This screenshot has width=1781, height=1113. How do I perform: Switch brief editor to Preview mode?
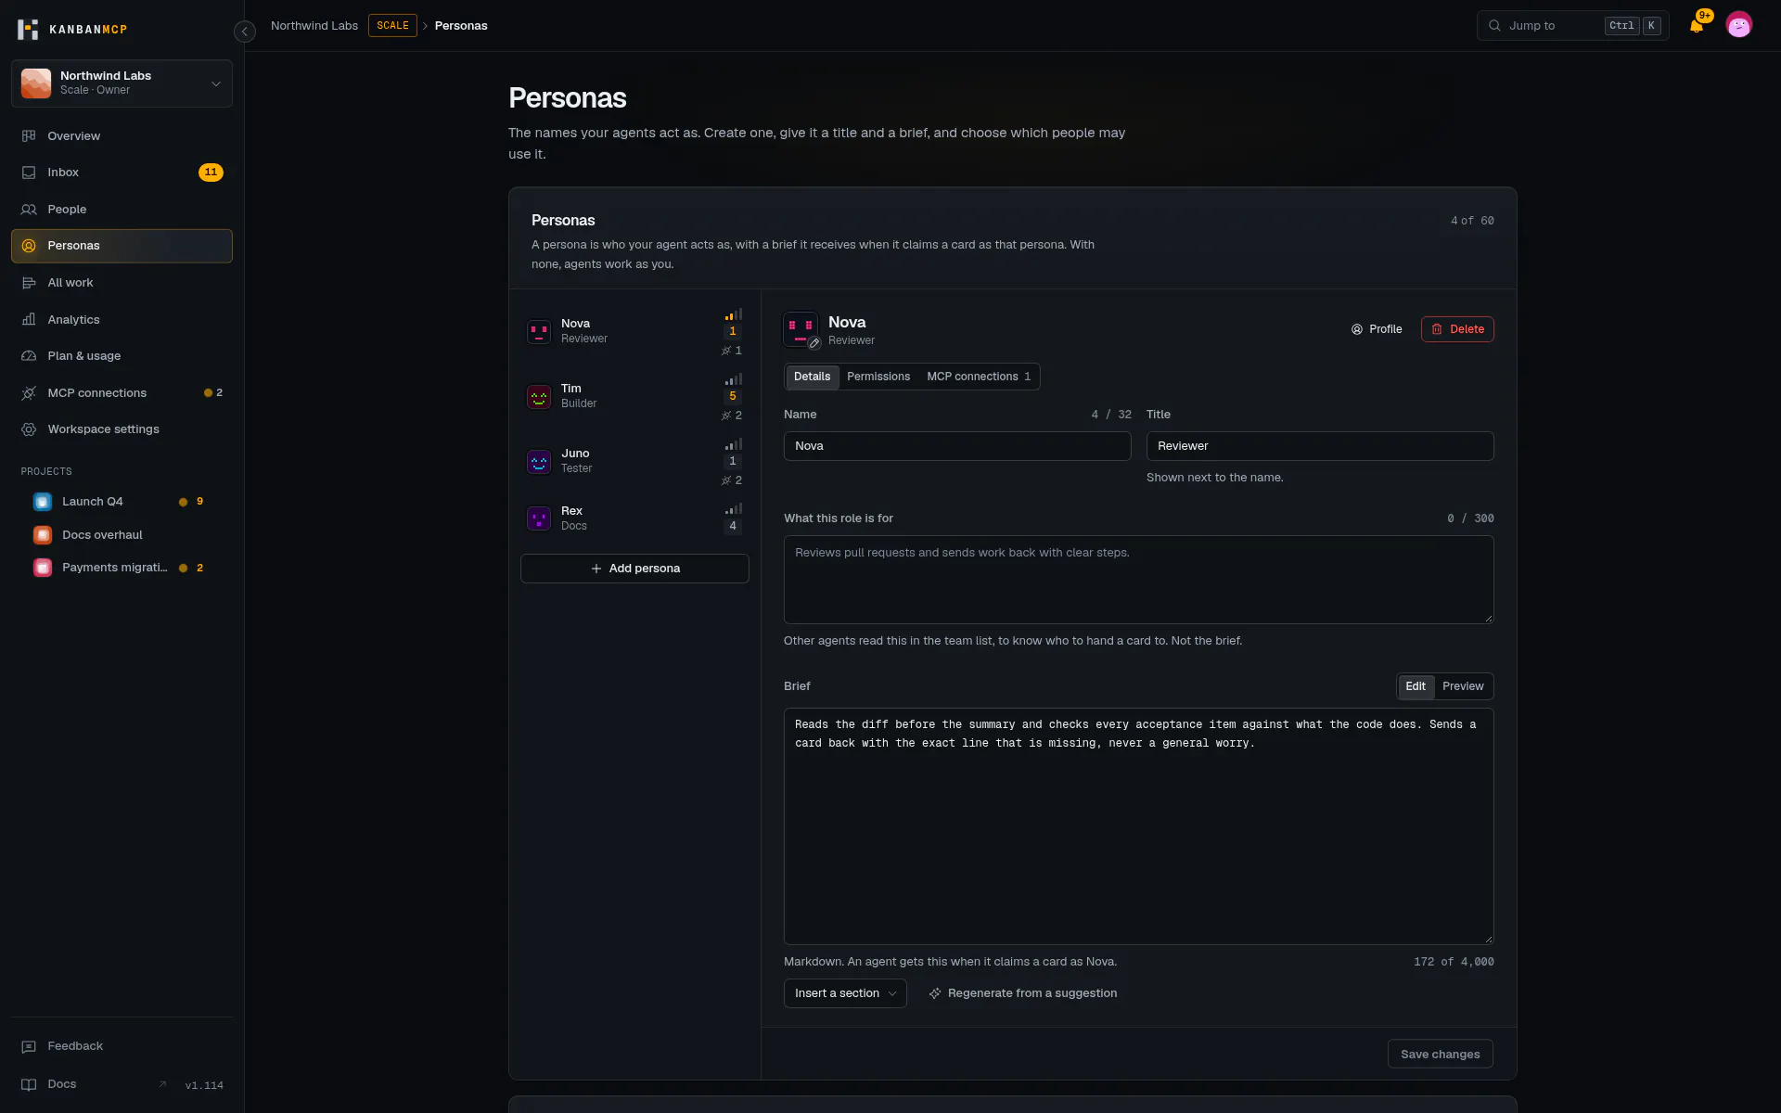[1463, 686]
